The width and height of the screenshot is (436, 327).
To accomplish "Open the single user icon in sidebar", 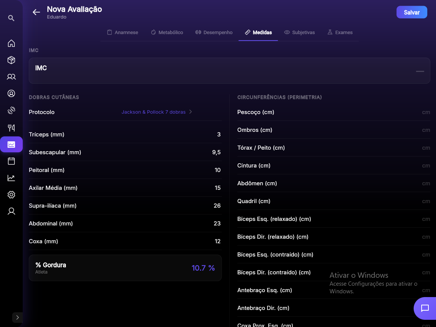I will tap(11, 211).
